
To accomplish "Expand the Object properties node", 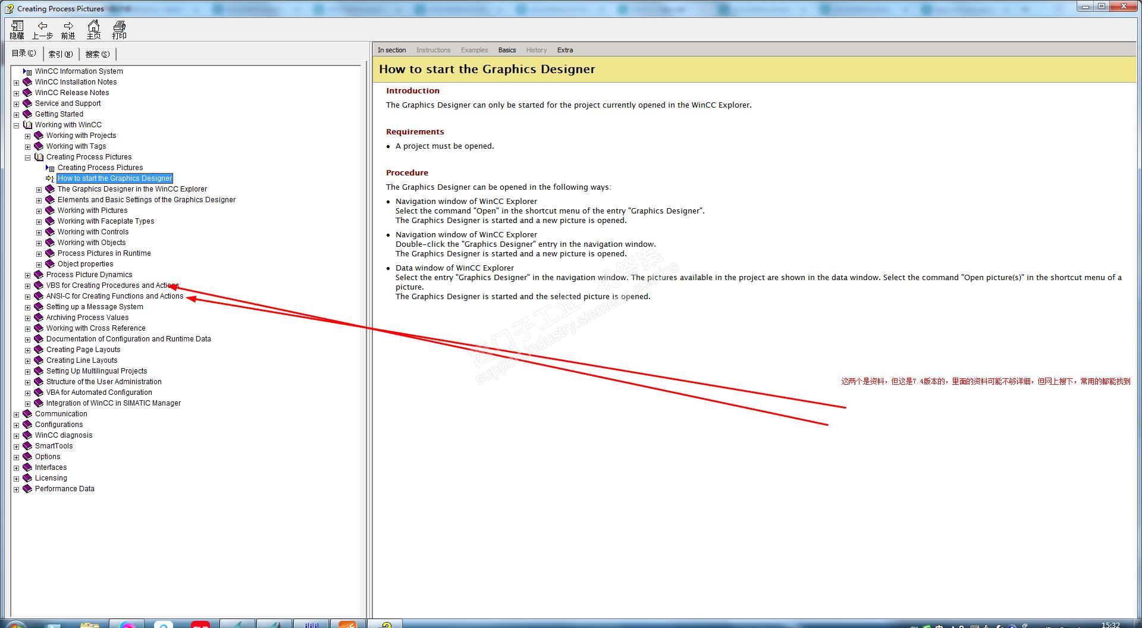I will pyautogui.click(x=39, y=265).
